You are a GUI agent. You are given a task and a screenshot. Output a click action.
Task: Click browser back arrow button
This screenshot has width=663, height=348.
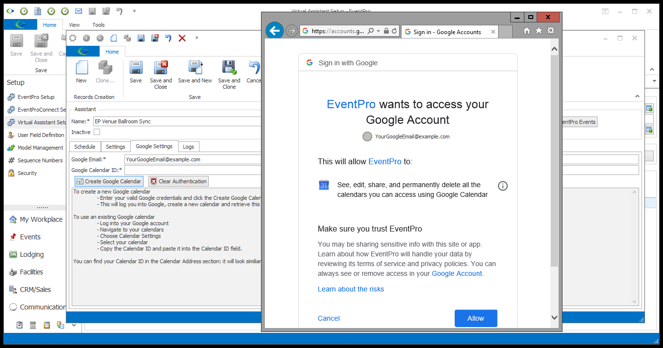click(275, 31)
